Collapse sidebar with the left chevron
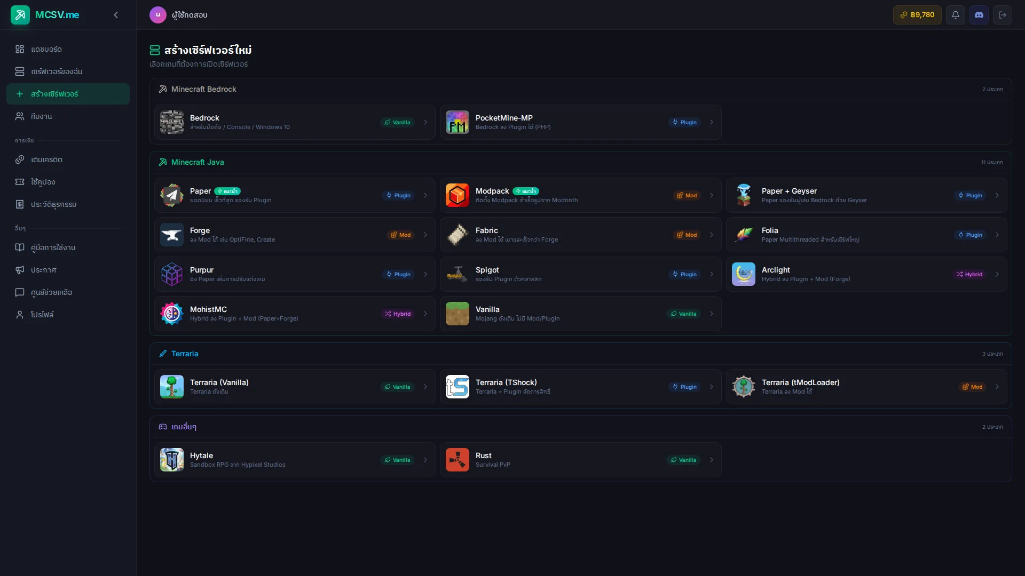Screen dimensions: 1025x576 pyautogui.click(x=116, y=15)
